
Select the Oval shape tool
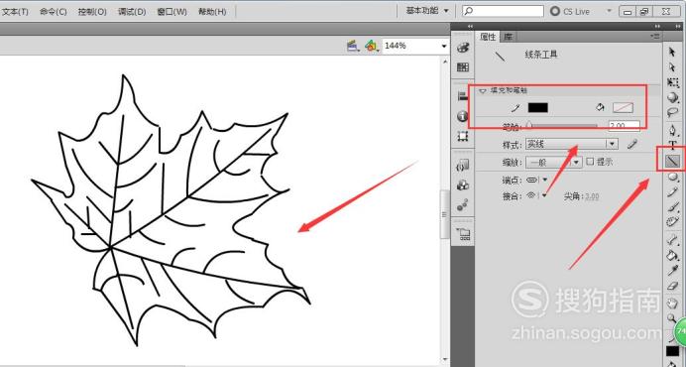tap(672, 177)
